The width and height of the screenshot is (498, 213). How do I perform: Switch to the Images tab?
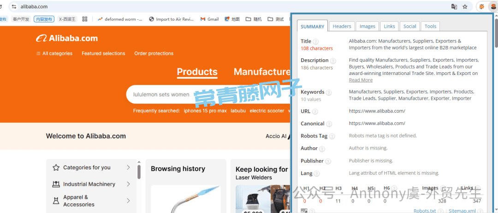pyautogui.click(x=368, y=26)
